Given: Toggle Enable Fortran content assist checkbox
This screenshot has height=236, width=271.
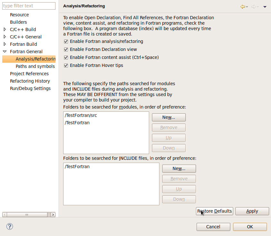Looking at the screenshot, I should [x=66, y=57].
